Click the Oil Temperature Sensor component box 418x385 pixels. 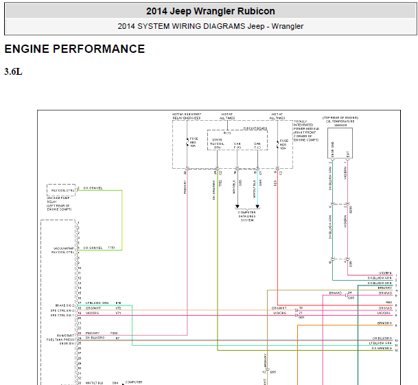[x=340, y=143]
